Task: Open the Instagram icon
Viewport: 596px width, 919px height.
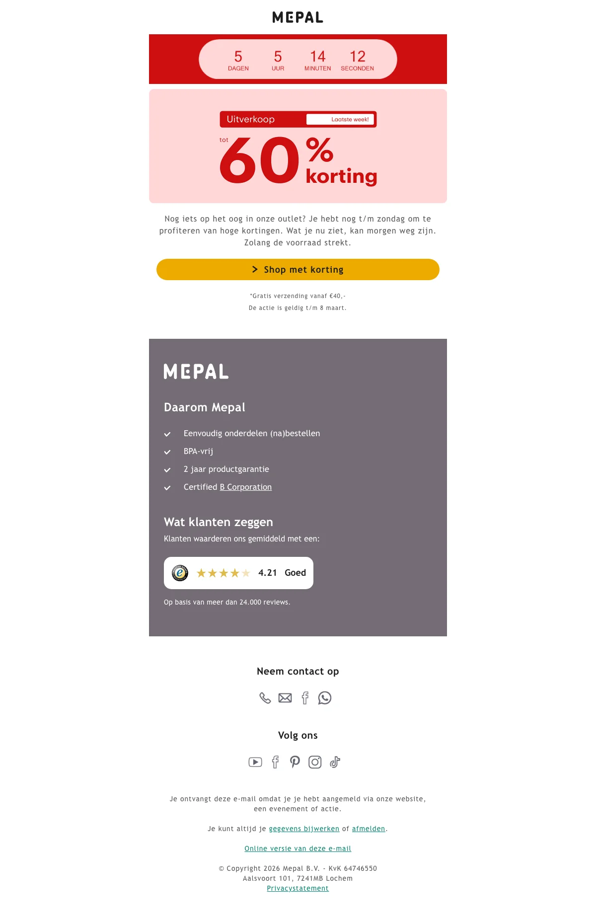Action: click(315, 762)
